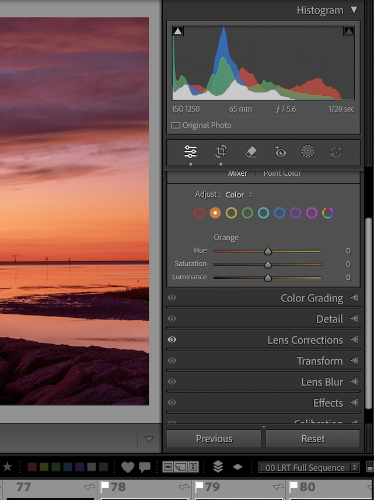Click the Reset button
Image resolution: width=374 pixels, height=500 pixels.
tap(313, 439)
